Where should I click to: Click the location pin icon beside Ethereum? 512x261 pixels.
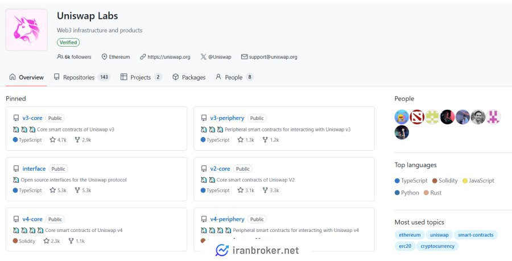pyautogui.click(x=104, y=57)
